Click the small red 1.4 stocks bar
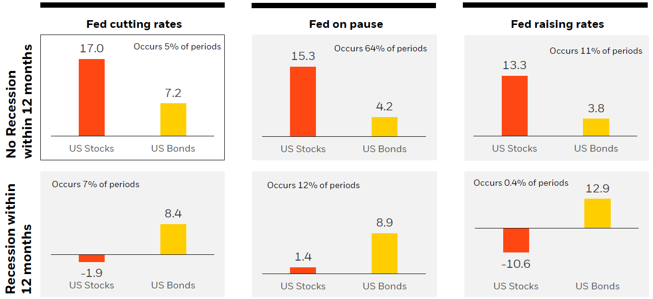653x299 pixels. pyautogui.click(x=303, y=270)
